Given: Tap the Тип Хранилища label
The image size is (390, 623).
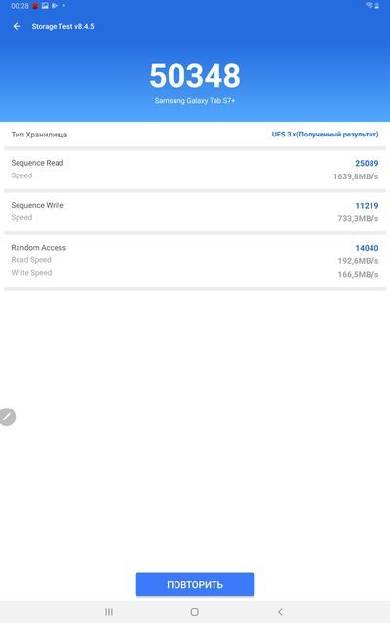Looking at the screenshot, I should pyautogui.click(x=39, y=135).
